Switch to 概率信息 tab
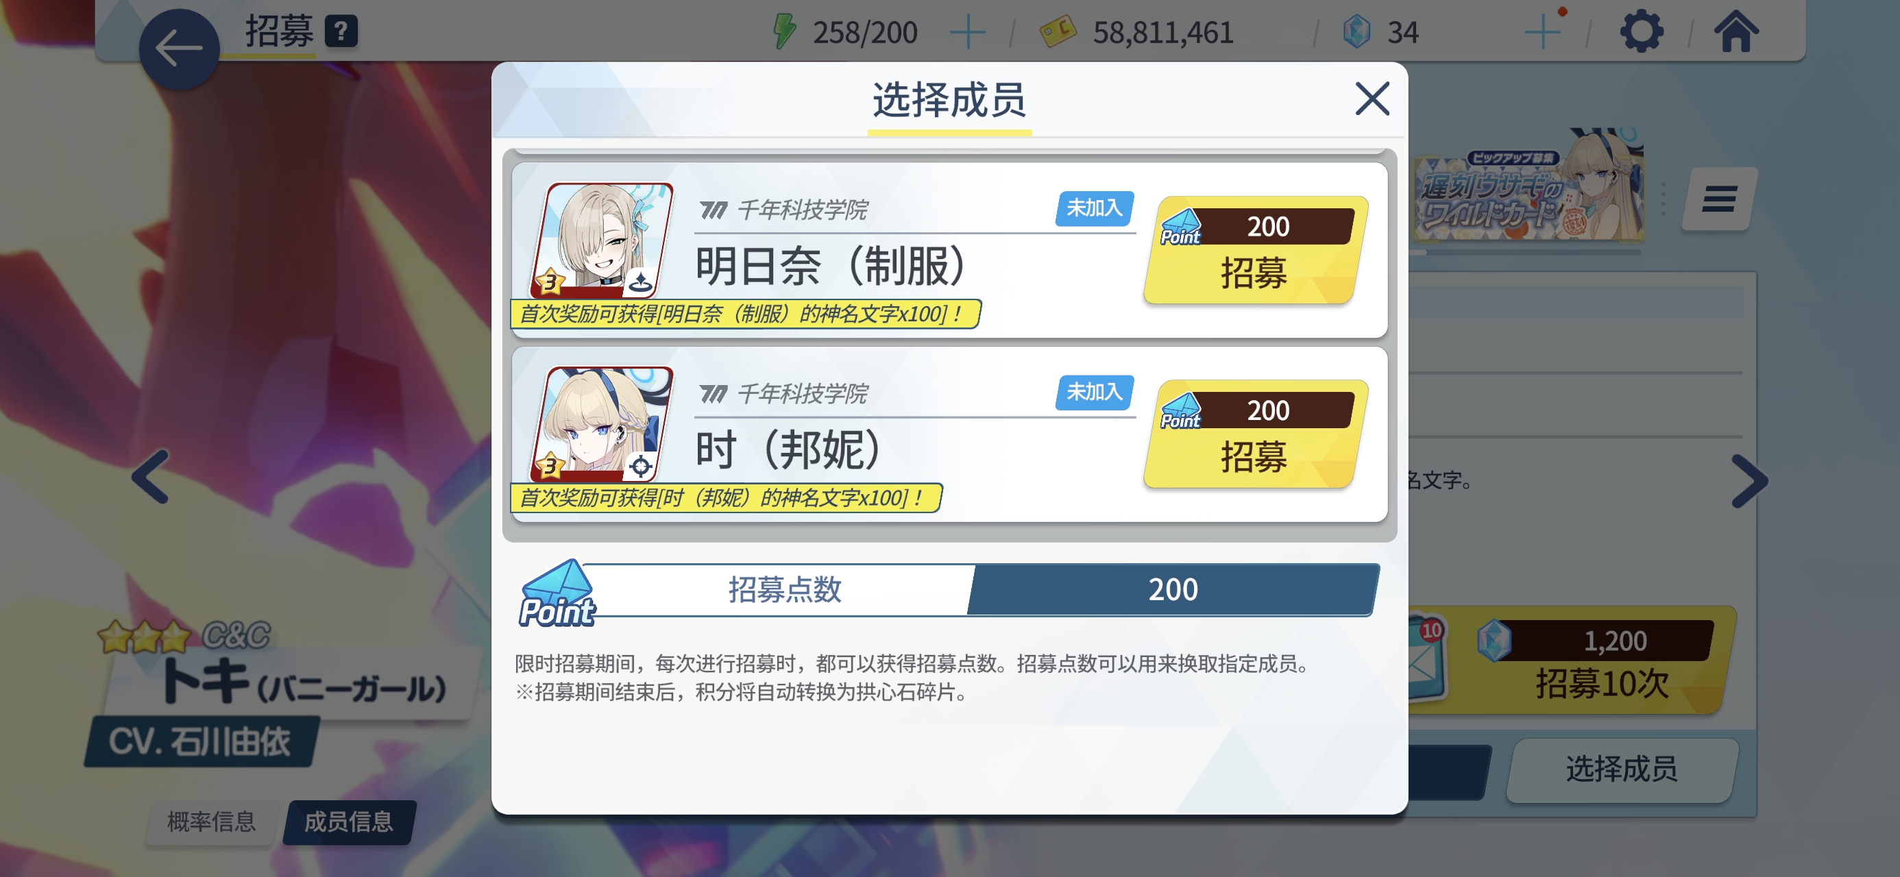 point(211,821)
